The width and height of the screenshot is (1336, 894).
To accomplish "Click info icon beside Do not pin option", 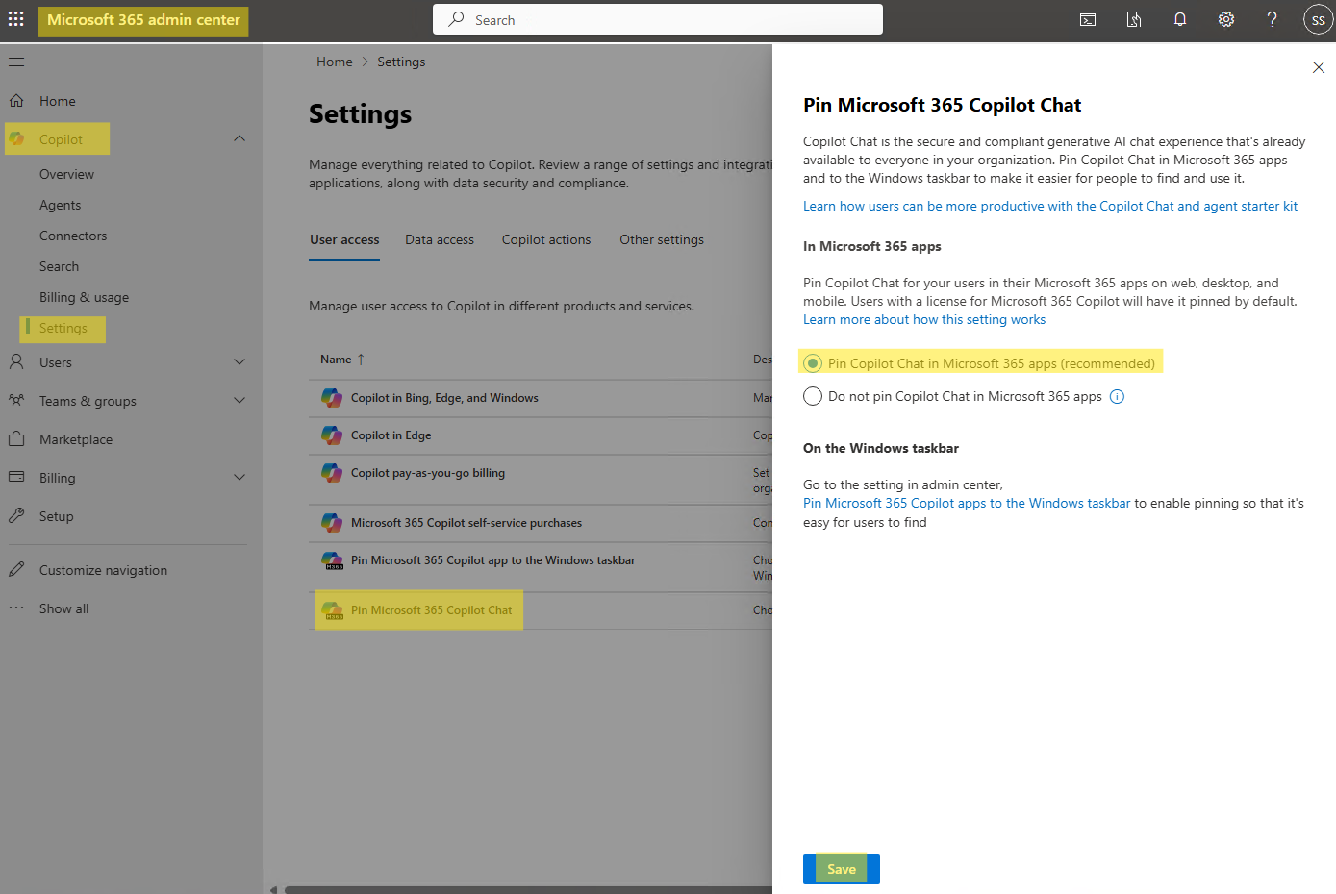I will pyautogui.click(x=1117, y=397).
